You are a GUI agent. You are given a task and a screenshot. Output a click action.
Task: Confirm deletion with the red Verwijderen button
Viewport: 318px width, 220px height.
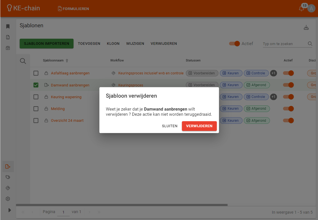[199, 126]
